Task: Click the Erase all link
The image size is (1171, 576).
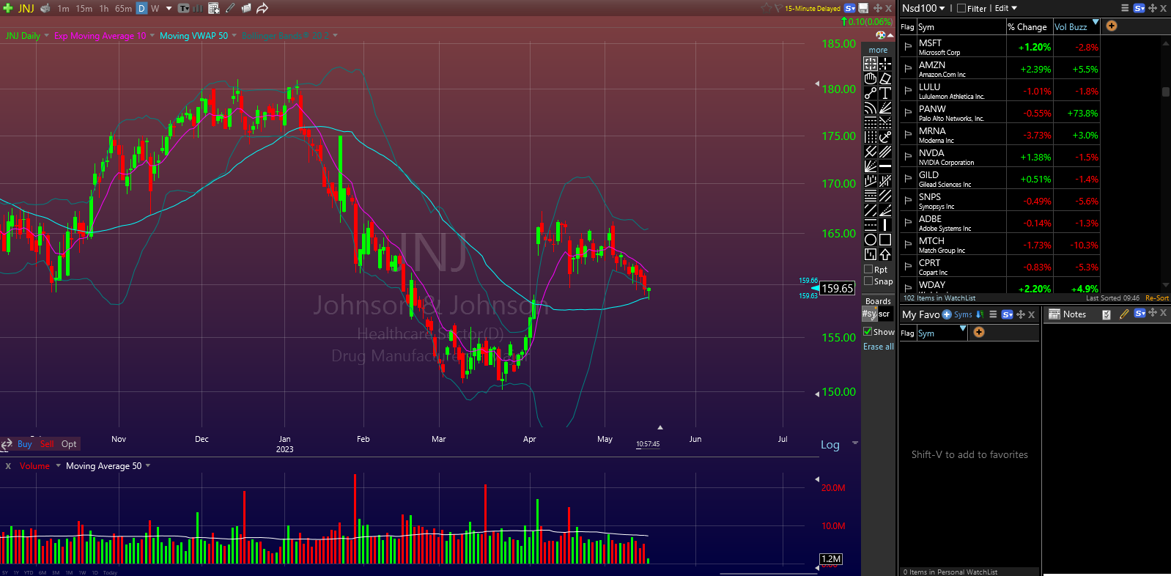Action: 878,347
